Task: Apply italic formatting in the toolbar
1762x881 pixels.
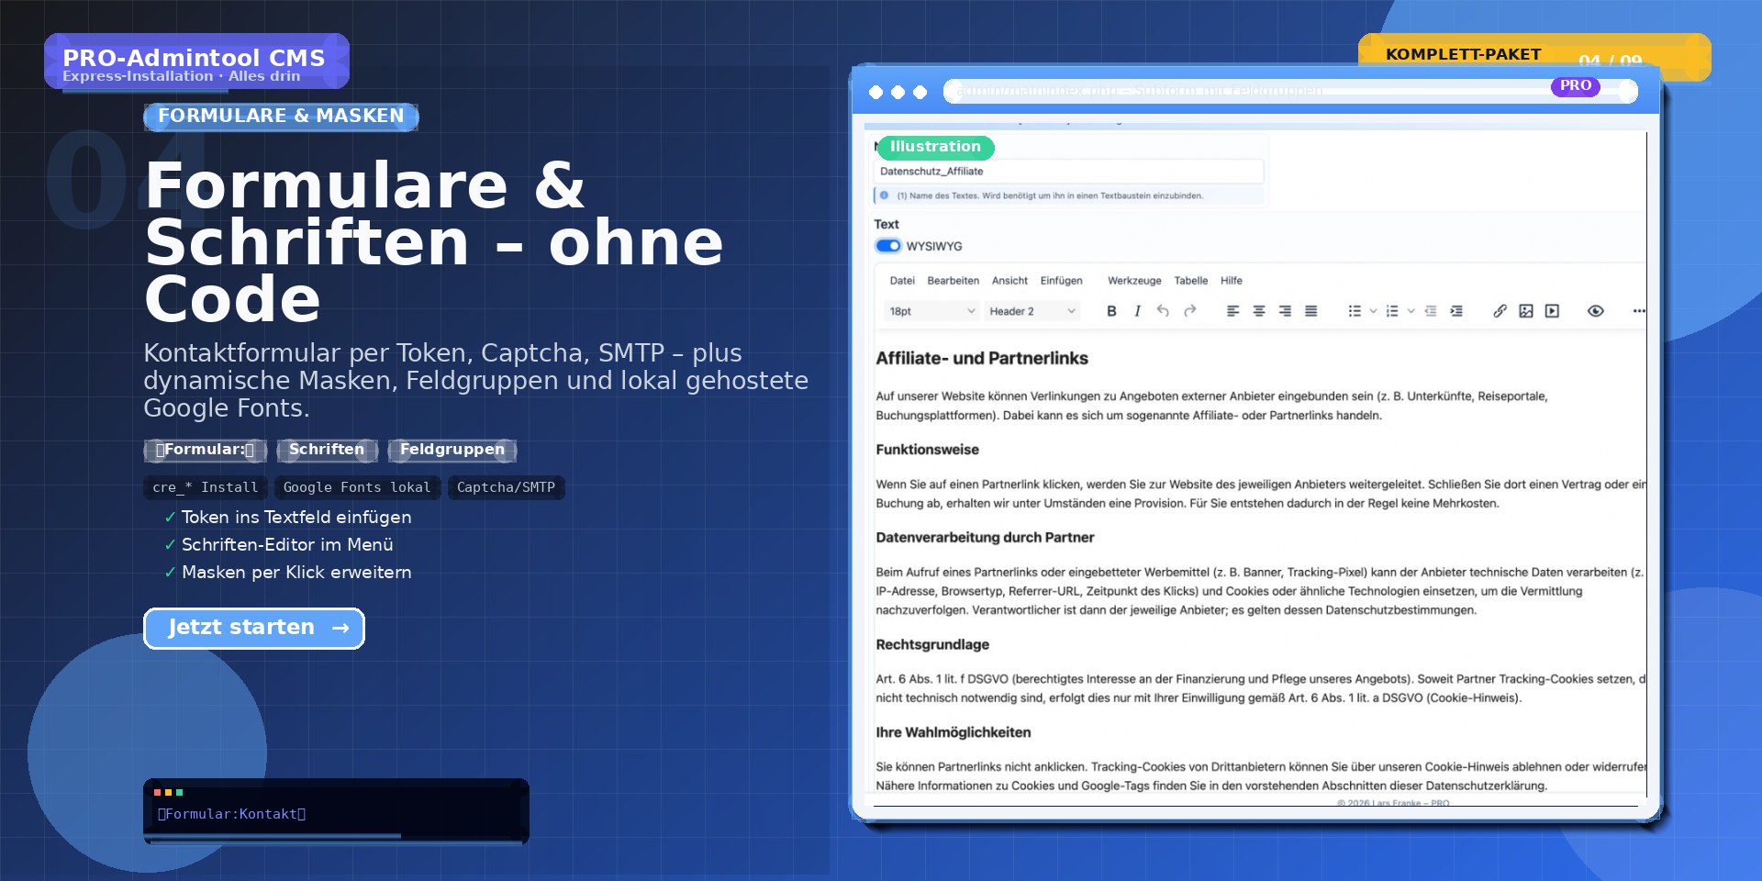Action: tap(1137, 311)
